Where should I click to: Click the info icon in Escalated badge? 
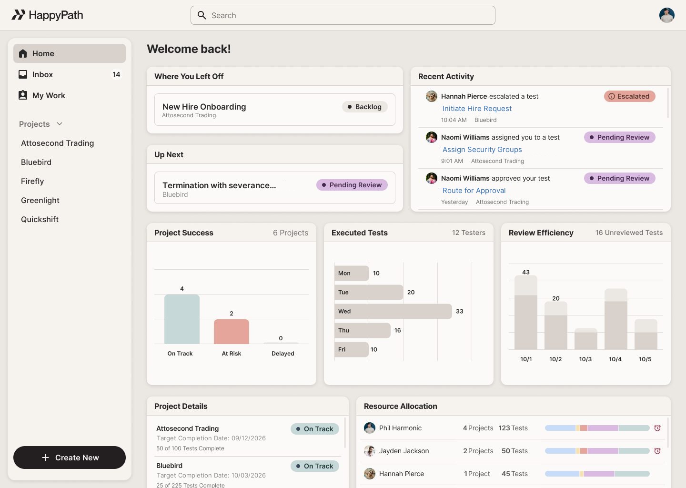pos(612,96)
